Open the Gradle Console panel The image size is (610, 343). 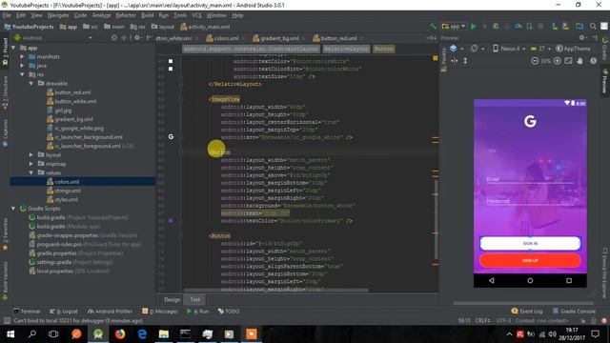[x=574, y=312]
